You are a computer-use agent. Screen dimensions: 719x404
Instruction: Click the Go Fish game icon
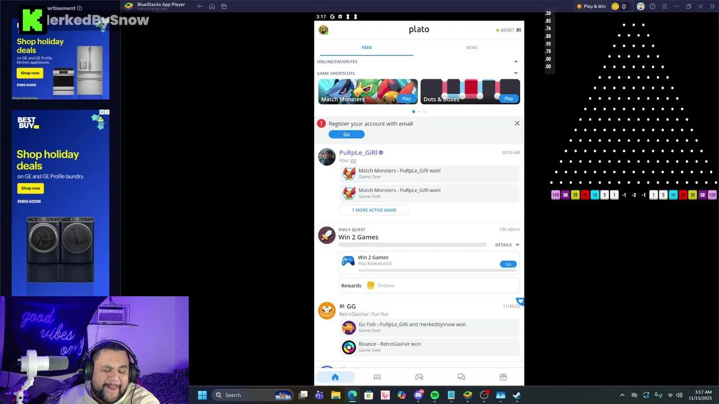(349, 328)
